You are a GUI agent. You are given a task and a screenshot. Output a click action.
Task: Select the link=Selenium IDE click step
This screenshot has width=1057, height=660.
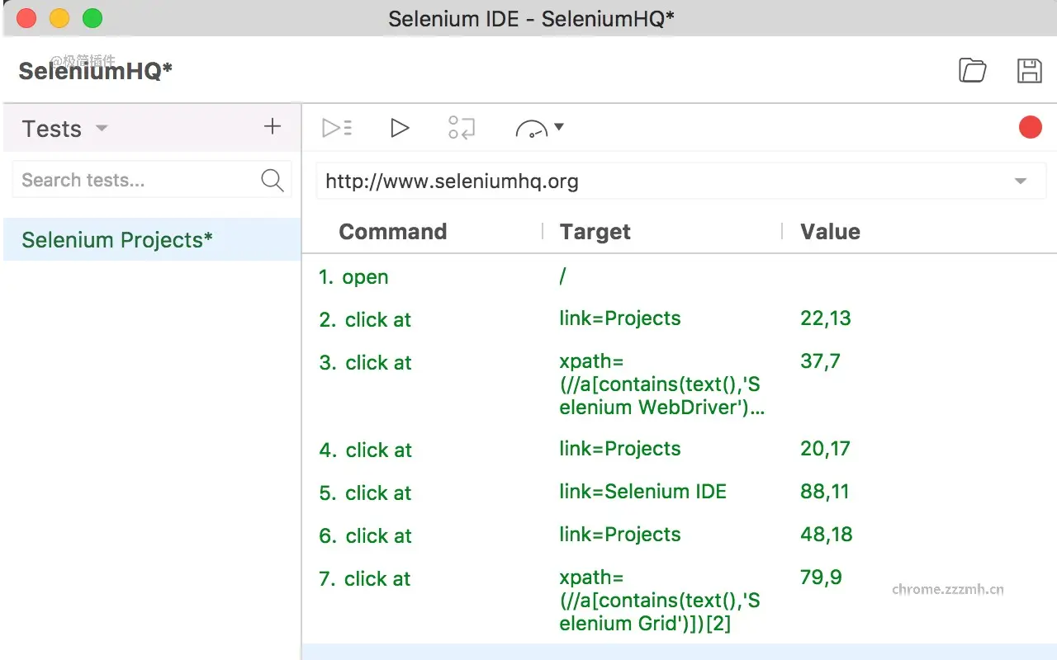click(x=643, y=491)
